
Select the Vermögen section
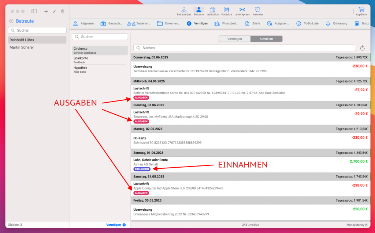(197, 24)
